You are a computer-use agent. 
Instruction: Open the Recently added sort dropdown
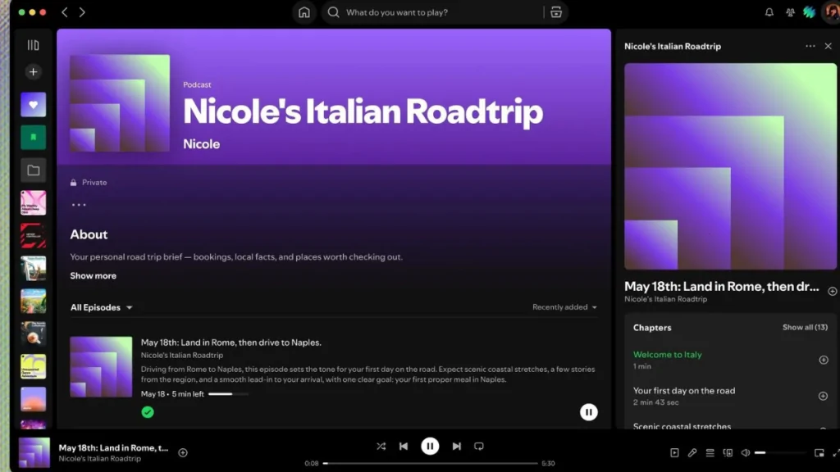(564, 307)
